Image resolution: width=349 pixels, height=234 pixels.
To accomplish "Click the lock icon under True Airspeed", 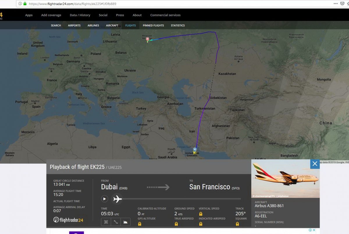I will 176,224.
